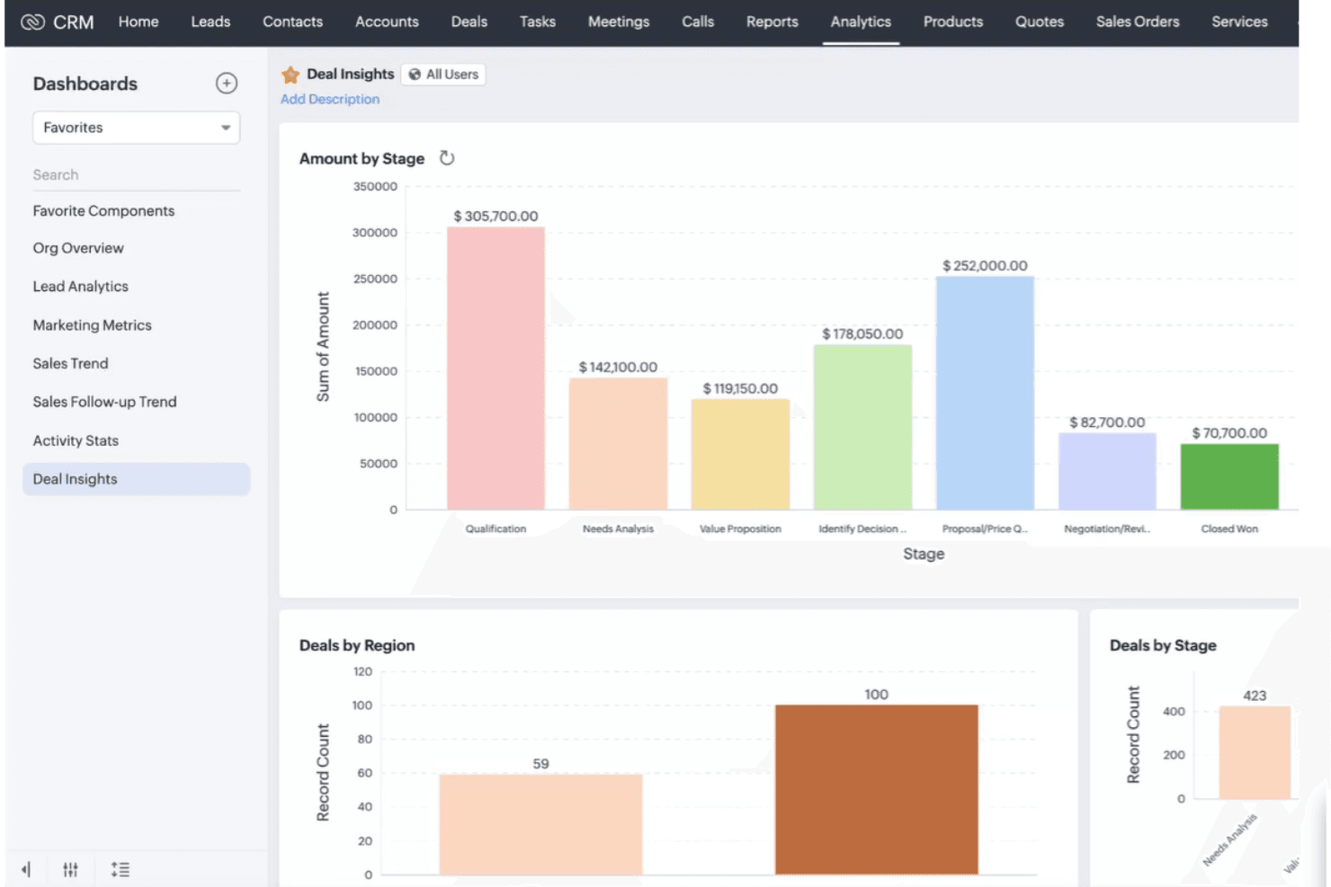Click the Identify Decision bar at $178,050.00

pos(862,428)
